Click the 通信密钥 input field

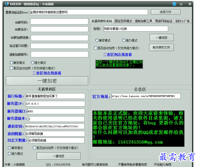coord(55,126)
